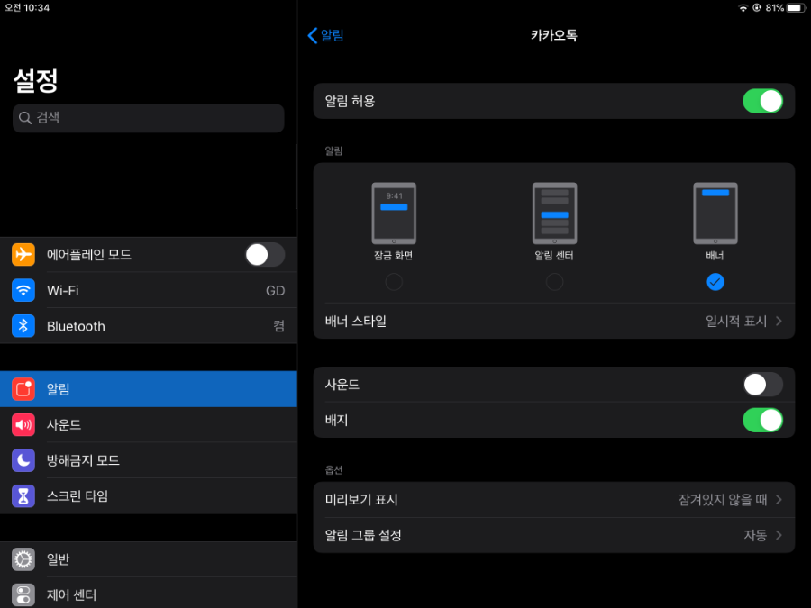Open the 사운드 sidebar item
Screen dimensions: 811x608
pyautogui.click(x=149, y=424)
